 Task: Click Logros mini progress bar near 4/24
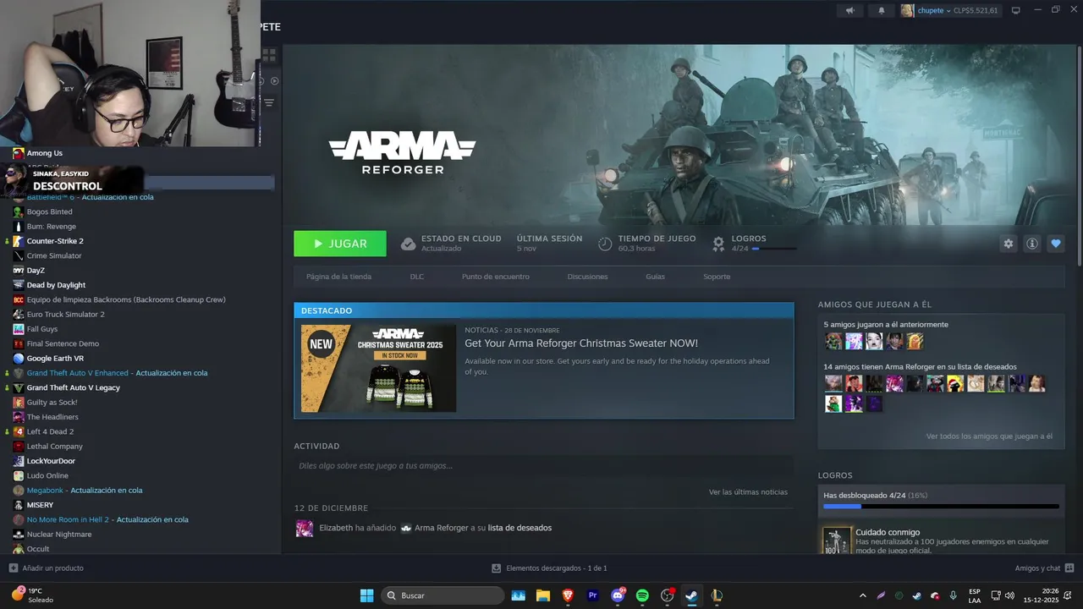coord(774,249)
